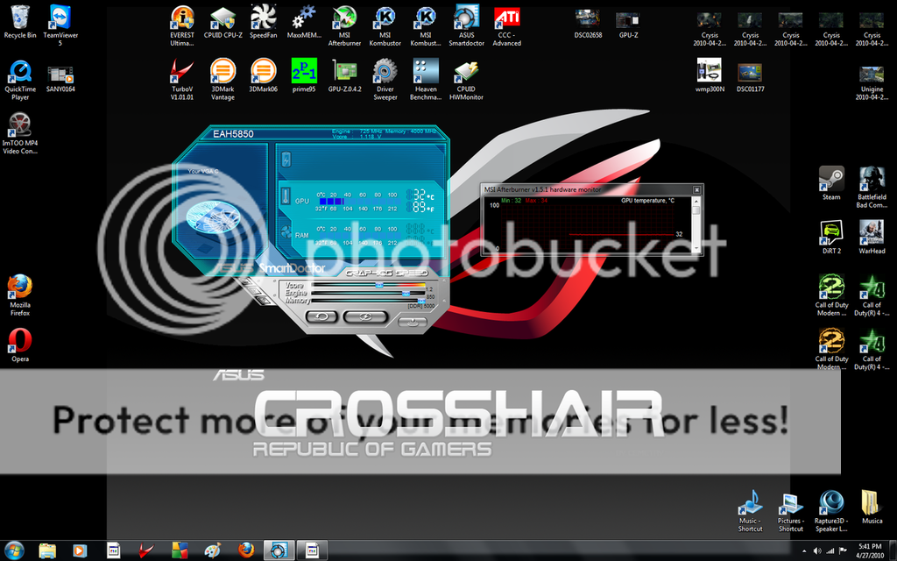
Task: Launch 3DMark06 desktop icon
Action: 263,75
